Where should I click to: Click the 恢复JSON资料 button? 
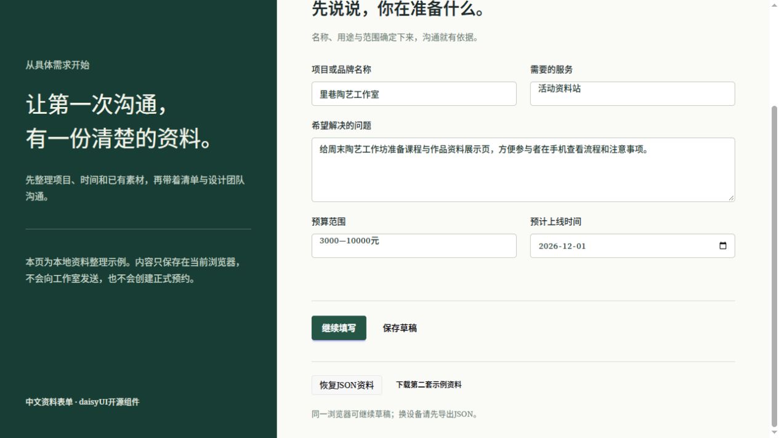347,385
